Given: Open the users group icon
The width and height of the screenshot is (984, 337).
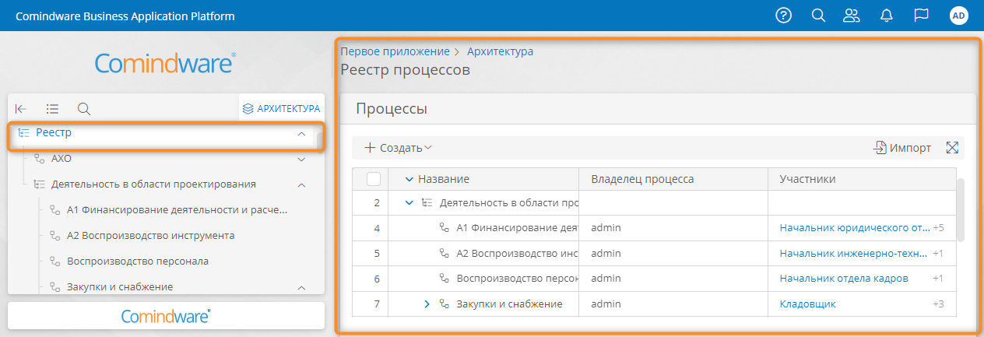Looking at the screenshot, I should coord(852,16).
